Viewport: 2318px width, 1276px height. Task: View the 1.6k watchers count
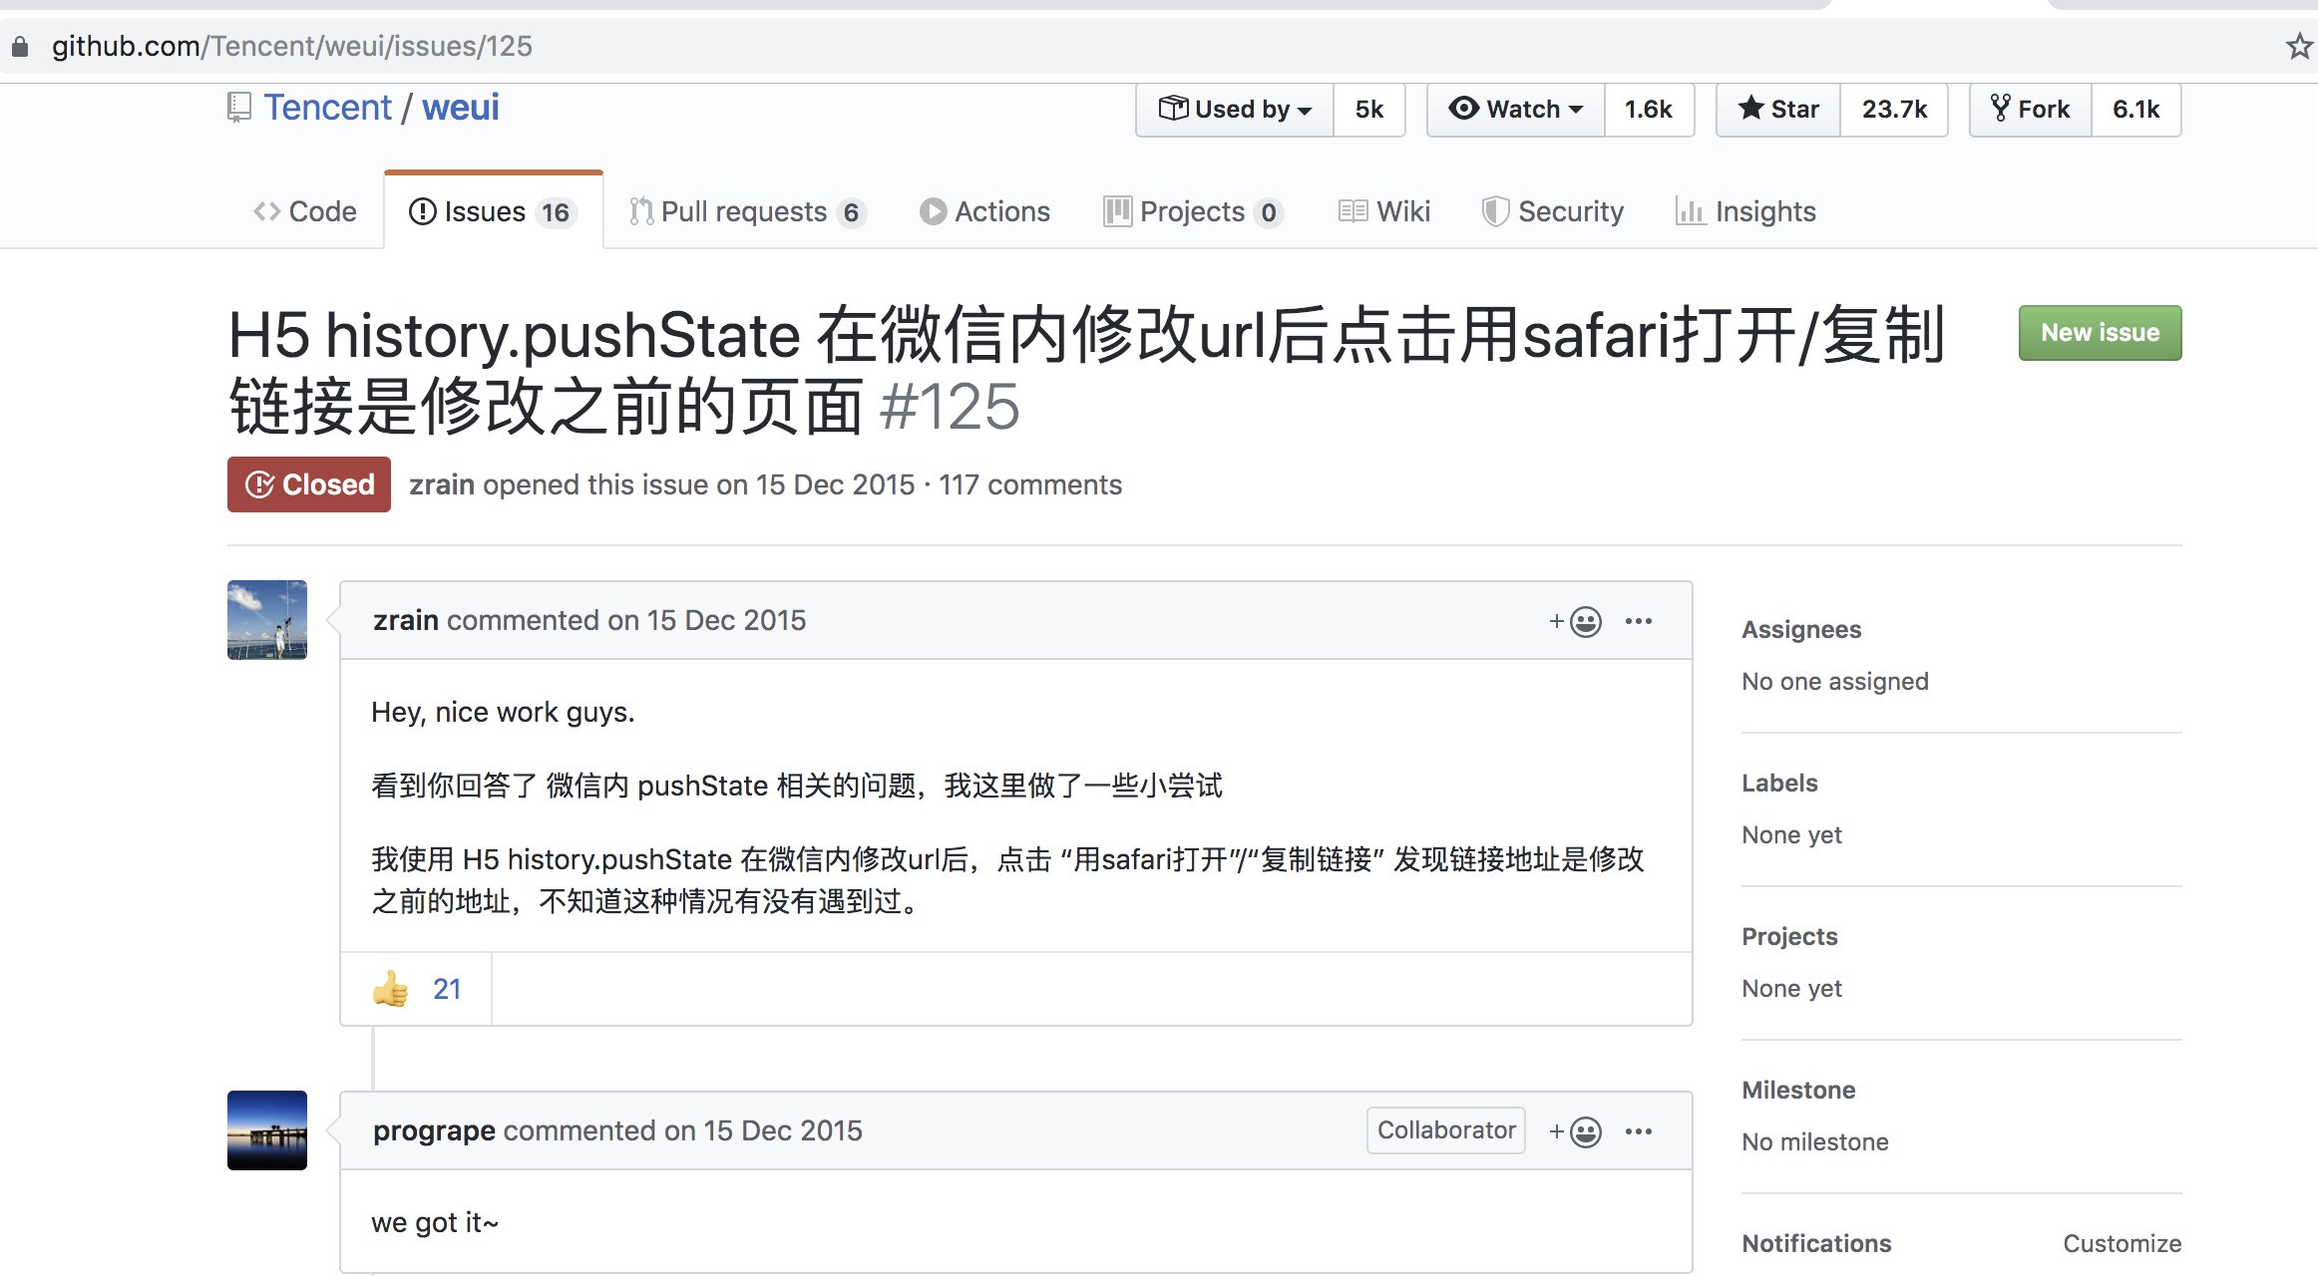pos(1649,109)
